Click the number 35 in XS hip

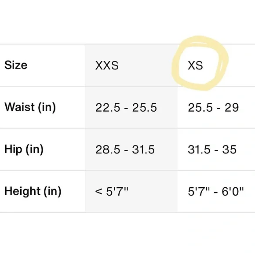click(229, 149)
